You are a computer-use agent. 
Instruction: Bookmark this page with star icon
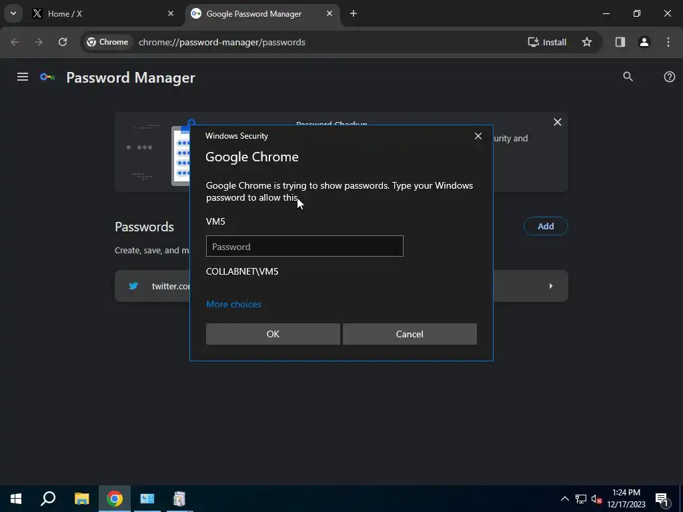(587, 42)
